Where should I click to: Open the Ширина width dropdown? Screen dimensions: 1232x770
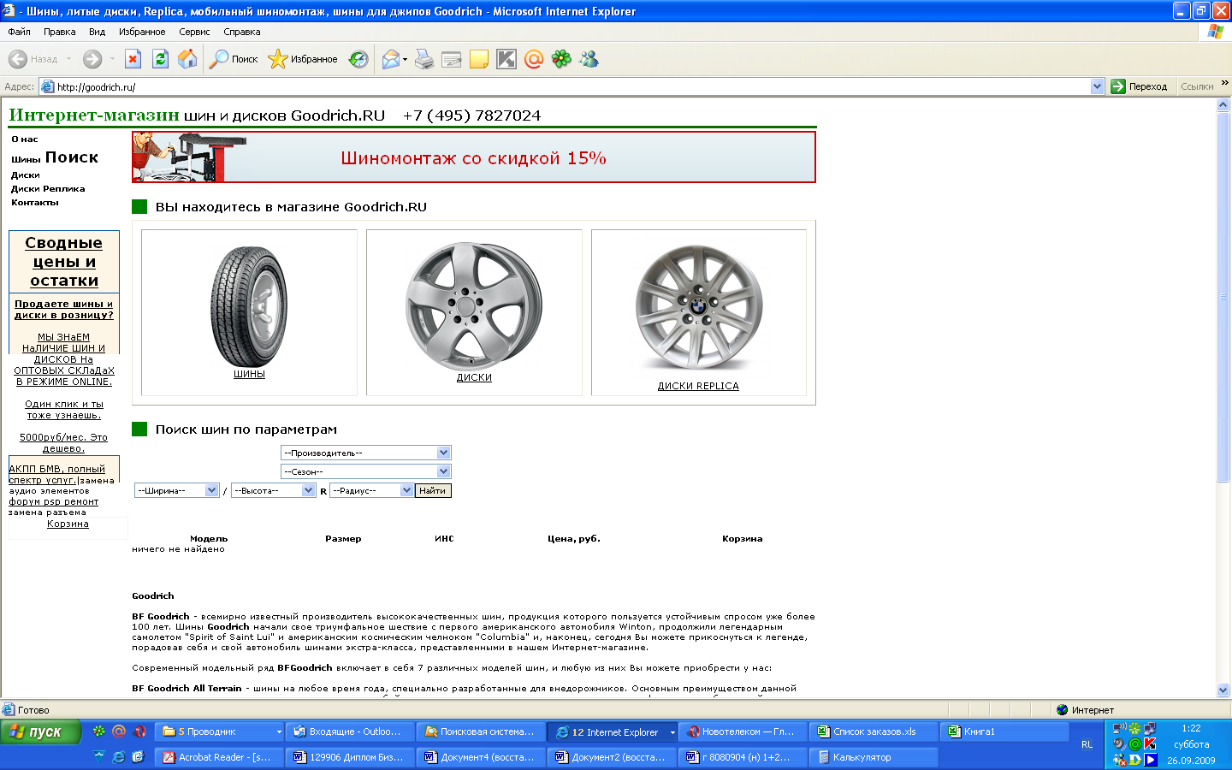(x=177, y=490)
